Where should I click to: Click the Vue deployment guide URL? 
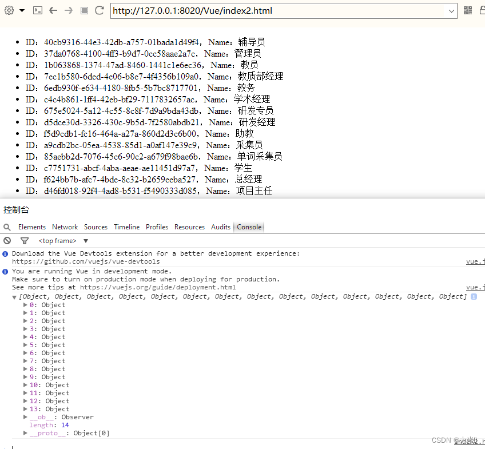tap(158, 287)
